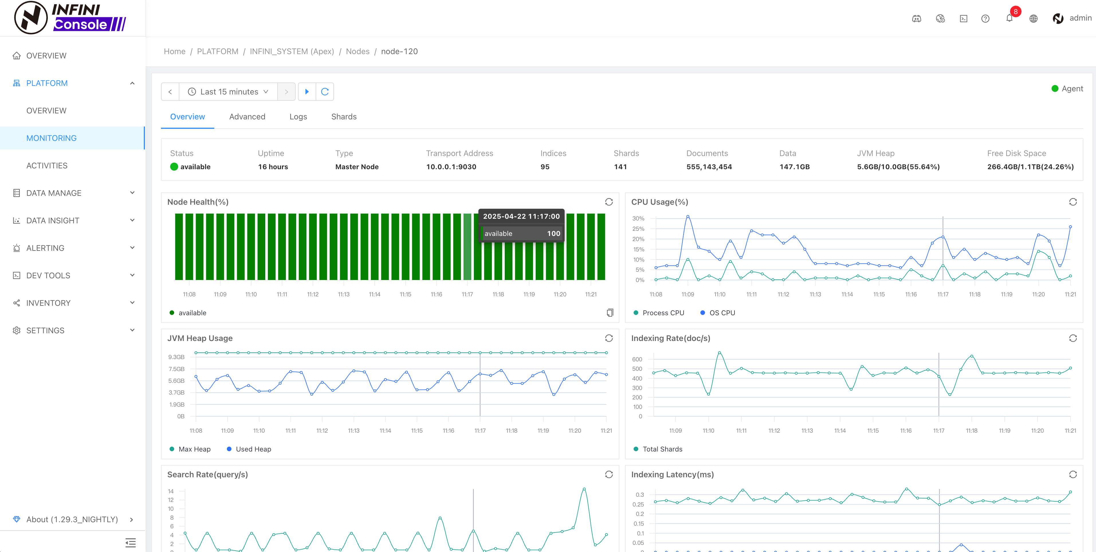Open the notifications bell icon

coord(1009,18)
